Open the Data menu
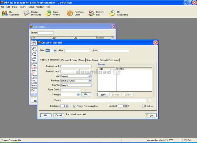This screenshot has width=197, height=143. coord(14,7)
